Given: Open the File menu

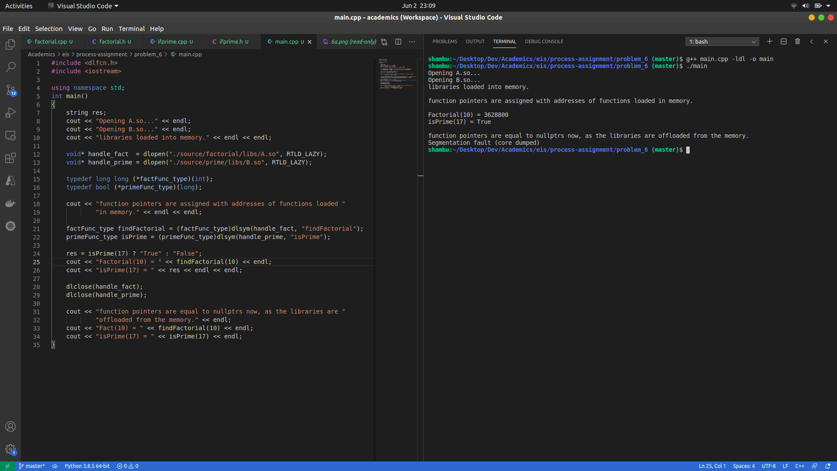Looking at the screenshot, I should pos(8,29).
